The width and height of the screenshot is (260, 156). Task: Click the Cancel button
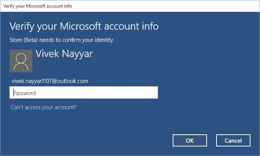coord(233,140)
